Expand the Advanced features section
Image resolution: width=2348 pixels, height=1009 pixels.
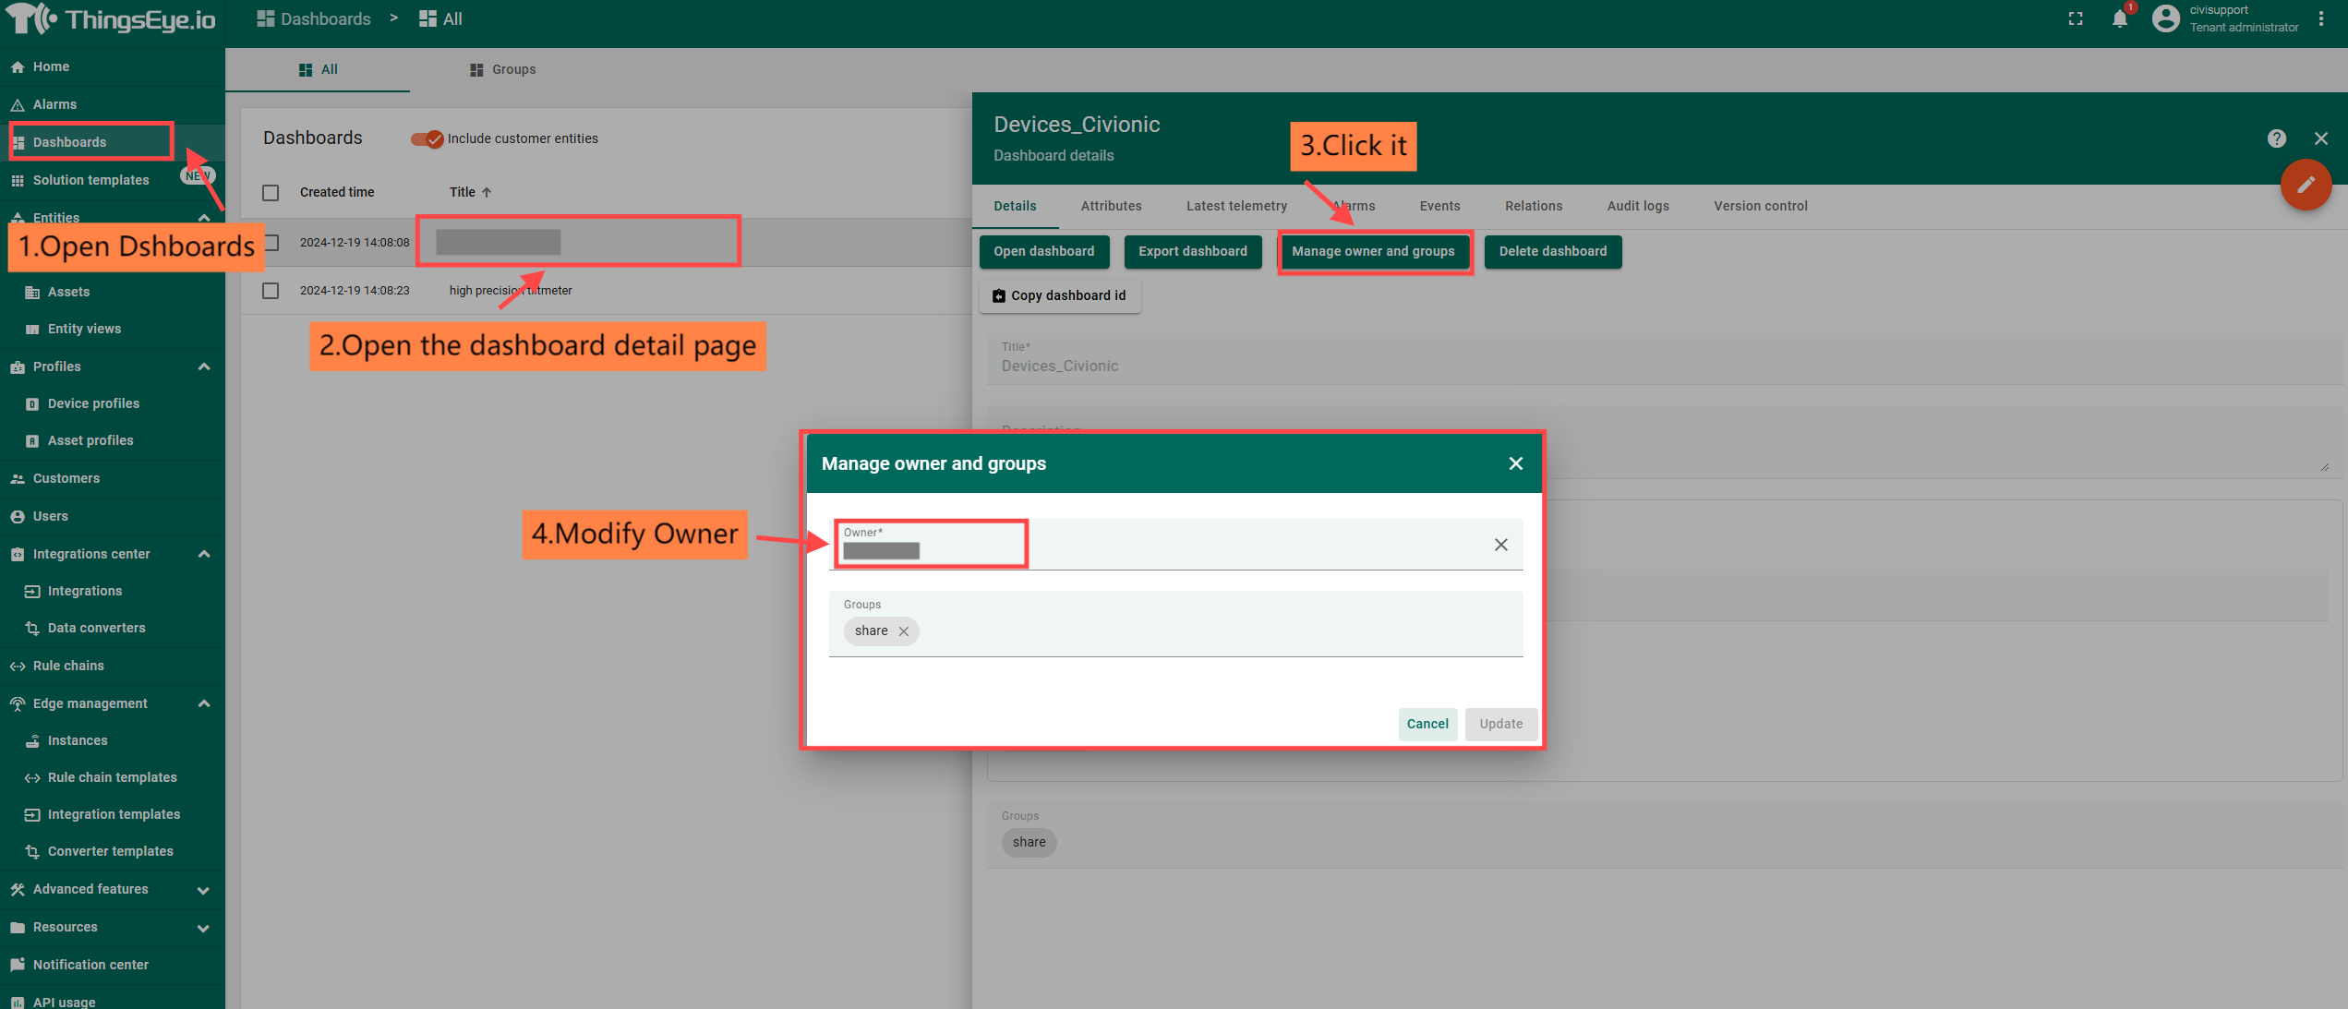204,890
